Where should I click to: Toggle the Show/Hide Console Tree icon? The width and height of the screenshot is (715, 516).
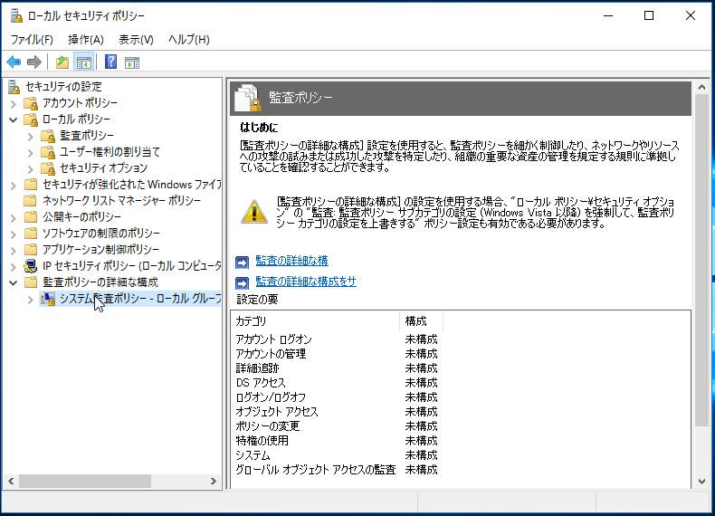(84, 62)
